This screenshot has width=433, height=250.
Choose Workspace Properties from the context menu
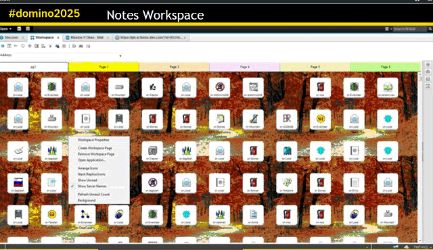coord(93,140)
